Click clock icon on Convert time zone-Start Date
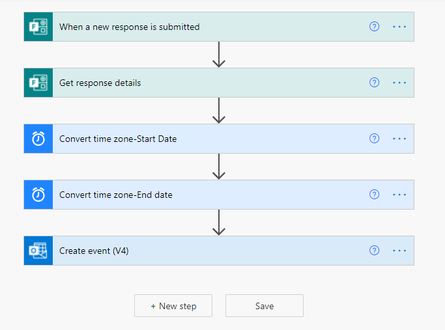The height and width of the screenshot is (330, 445). pos(38,139)
